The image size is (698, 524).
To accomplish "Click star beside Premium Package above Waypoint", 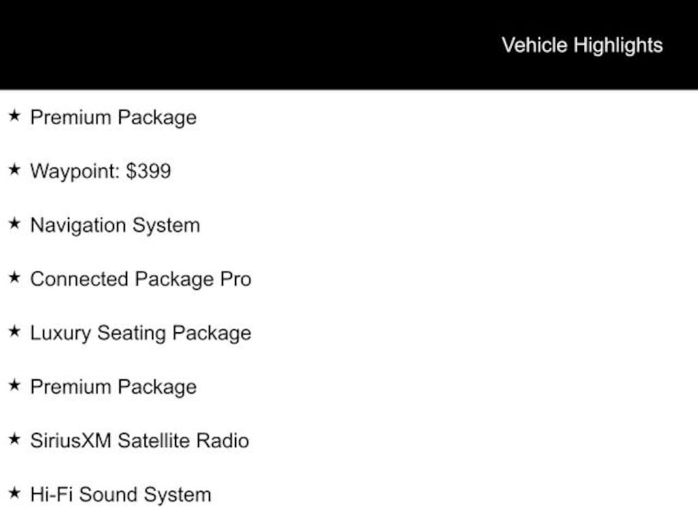I will (14, 115).
